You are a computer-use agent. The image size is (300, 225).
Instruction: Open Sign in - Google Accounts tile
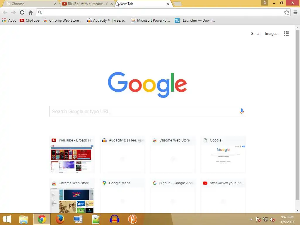tap(173, 196)
